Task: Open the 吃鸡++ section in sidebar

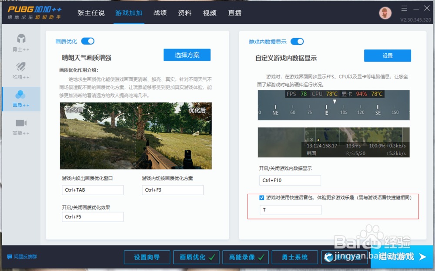Action: pos(21,70)
